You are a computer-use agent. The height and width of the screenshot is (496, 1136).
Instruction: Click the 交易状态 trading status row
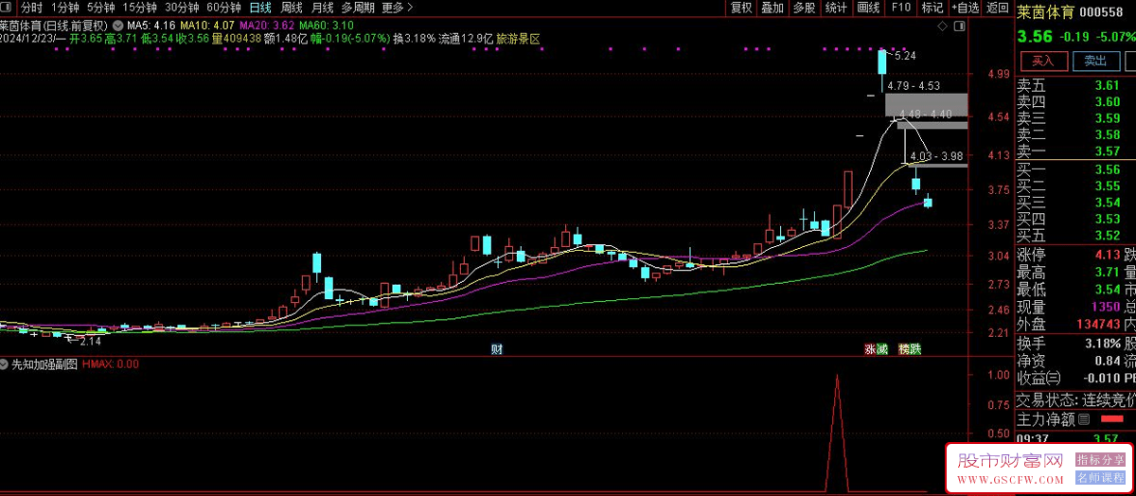click(1075, 400)
